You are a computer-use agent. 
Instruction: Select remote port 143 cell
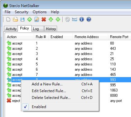tap(113, 69)
